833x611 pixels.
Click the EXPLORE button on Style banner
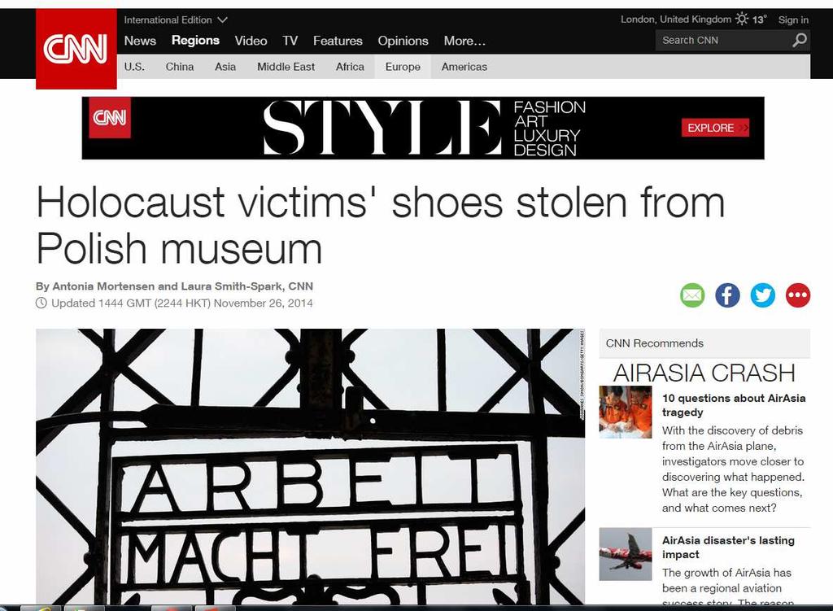715,128
